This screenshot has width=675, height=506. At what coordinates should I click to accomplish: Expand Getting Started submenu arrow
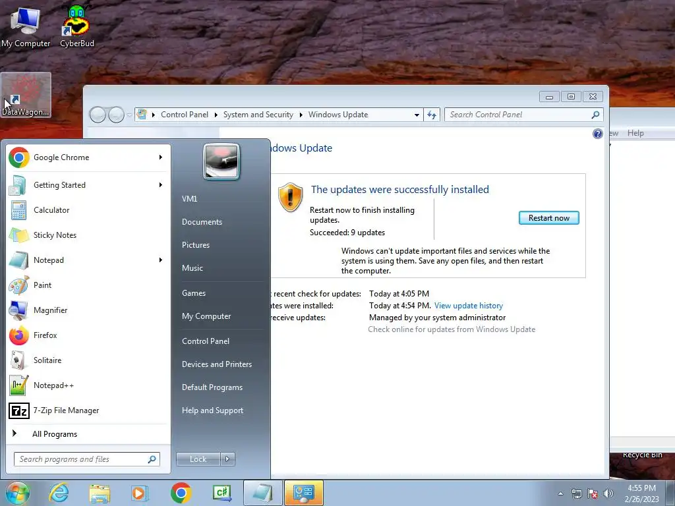tap(161, 185)
